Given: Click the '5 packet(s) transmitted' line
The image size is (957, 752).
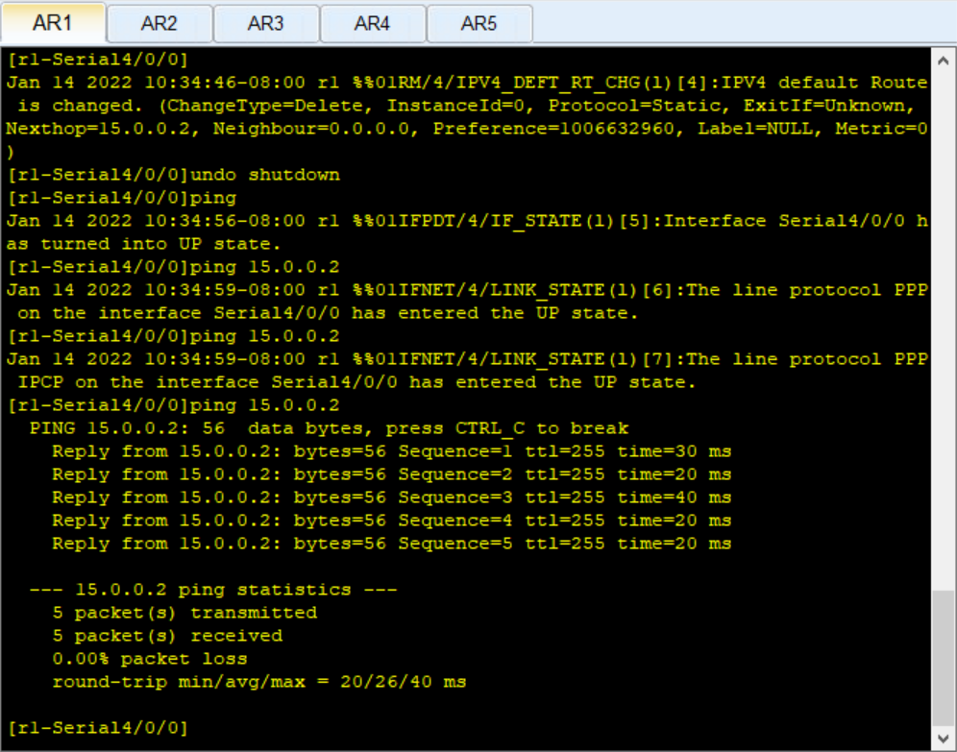Looking at the screenshot, I should (184, 613).
